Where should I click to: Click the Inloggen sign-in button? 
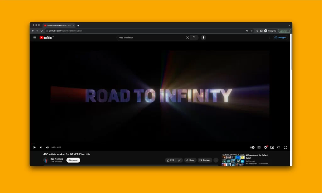pos(280,37)
